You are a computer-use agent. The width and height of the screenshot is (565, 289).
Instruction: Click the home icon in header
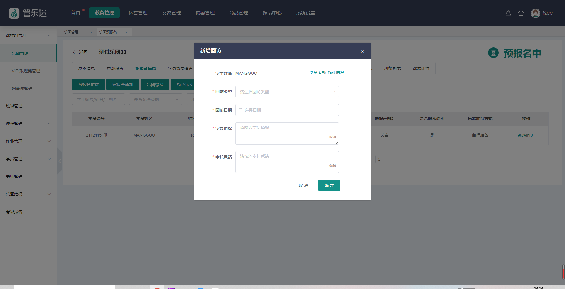tap(521, 13)
